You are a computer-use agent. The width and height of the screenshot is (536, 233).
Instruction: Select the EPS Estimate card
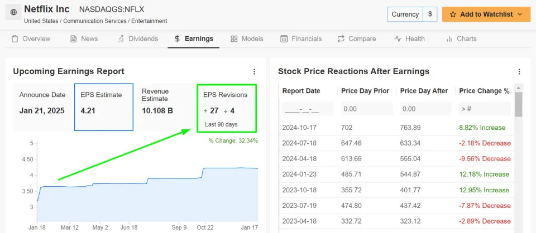coord(104,107)
